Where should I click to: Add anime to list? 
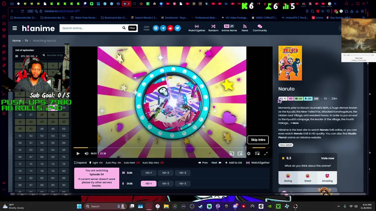234,163
